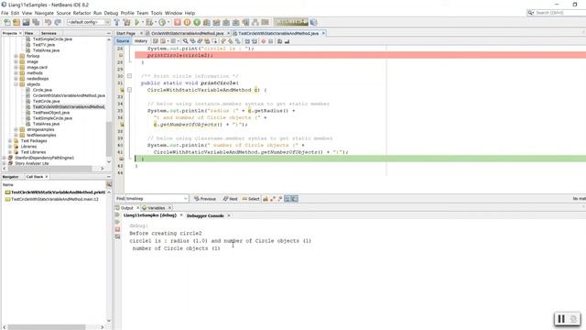
Task: Undo with the toolbar undo arrow
Action: click(x=48, y=22)
